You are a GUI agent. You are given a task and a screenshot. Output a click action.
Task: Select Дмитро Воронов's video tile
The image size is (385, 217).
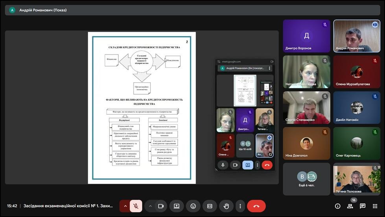pos(306,36)
